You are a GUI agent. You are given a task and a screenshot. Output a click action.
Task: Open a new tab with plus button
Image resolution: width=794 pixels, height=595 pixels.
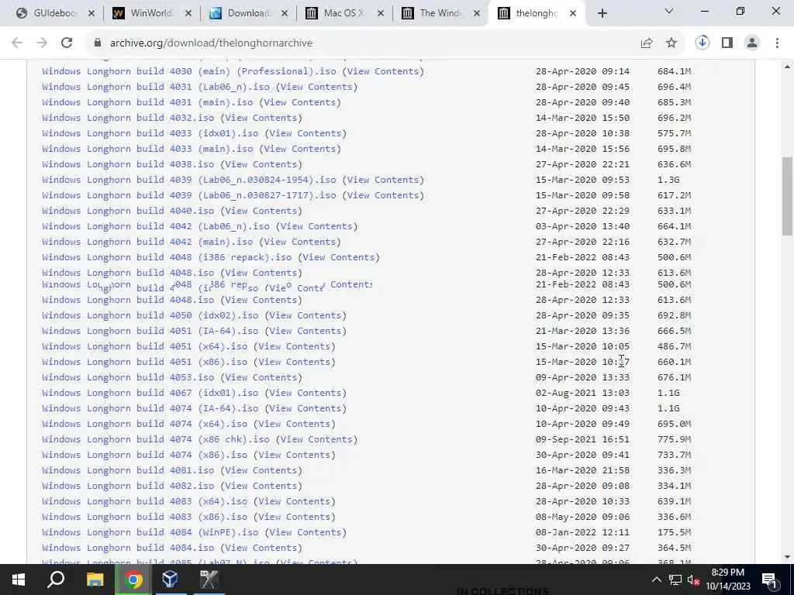click(602, 14)
